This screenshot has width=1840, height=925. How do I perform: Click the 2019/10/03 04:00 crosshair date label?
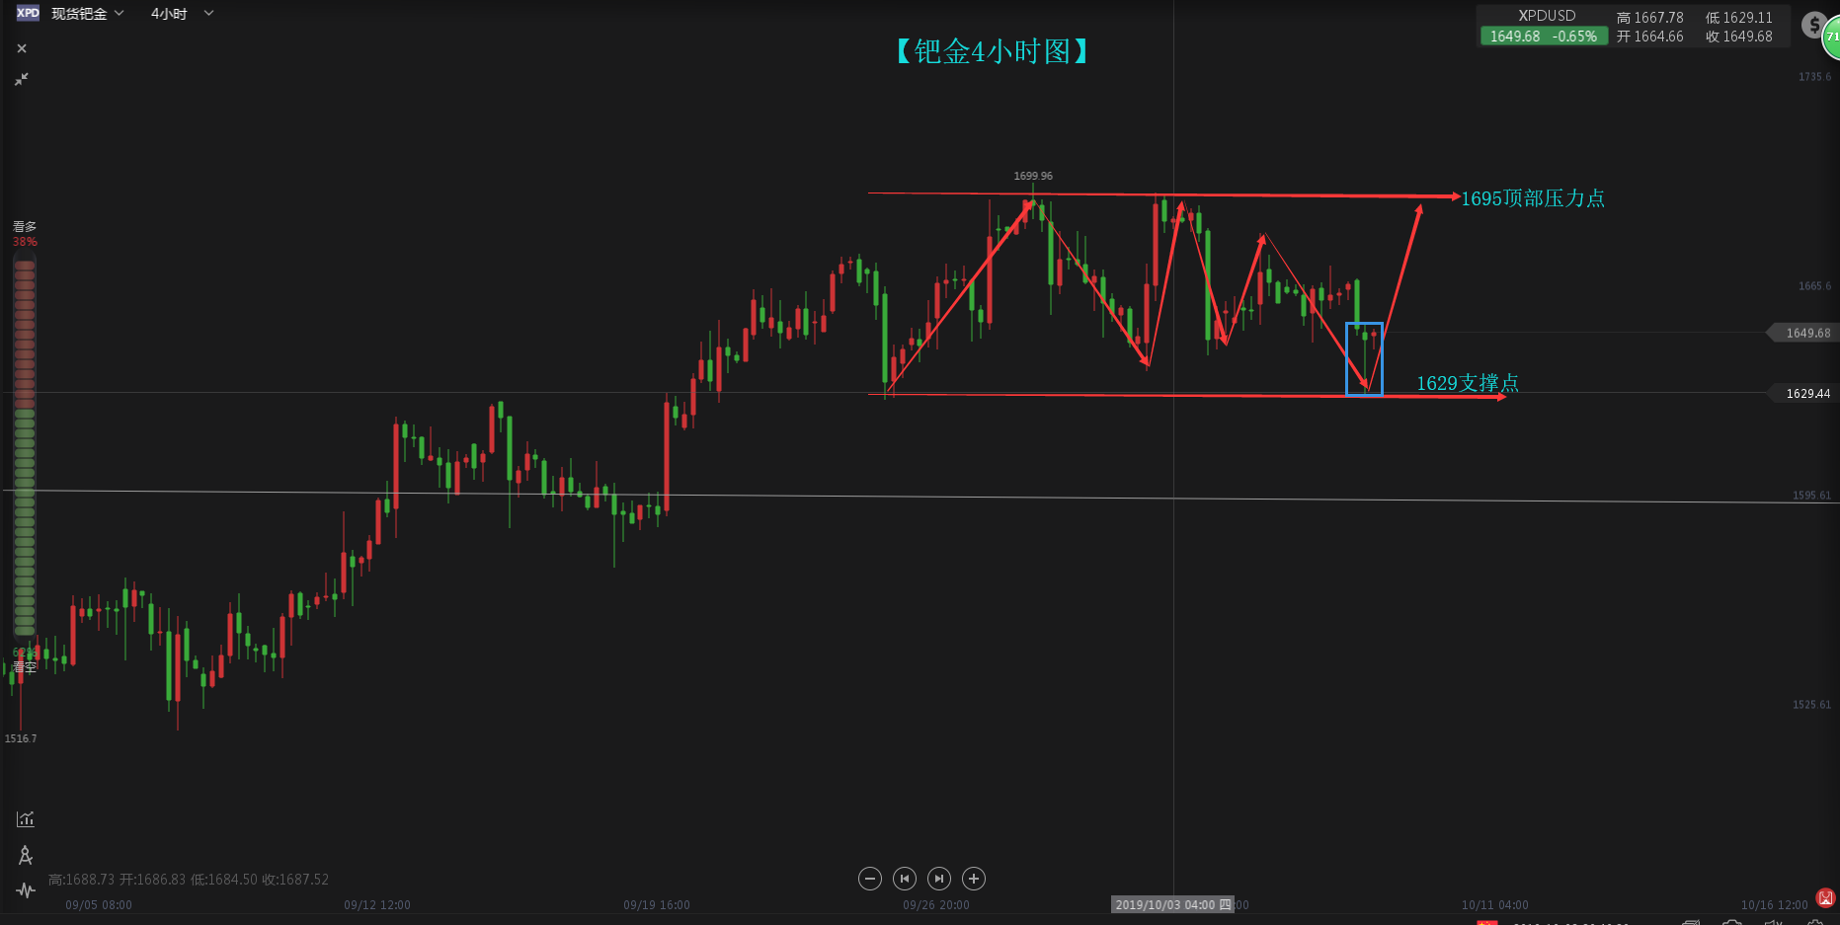point(1172,904)
